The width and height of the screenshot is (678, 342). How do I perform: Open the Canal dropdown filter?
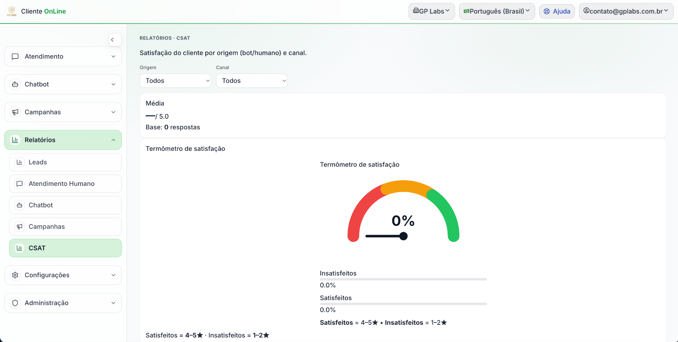[251, 80]
